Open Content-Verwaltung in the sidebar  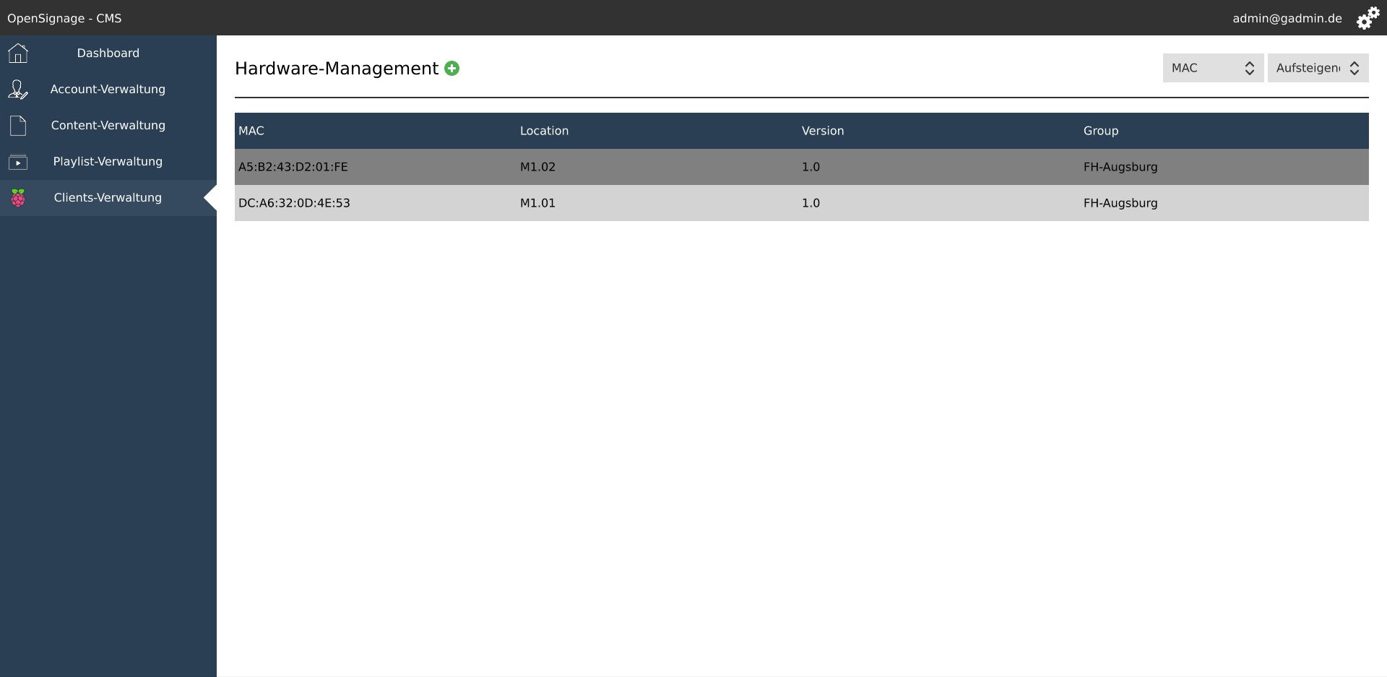(108, 126)
